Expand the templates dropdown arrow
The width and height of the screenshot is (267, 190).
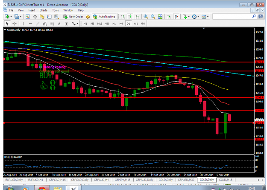pos(208,17)
